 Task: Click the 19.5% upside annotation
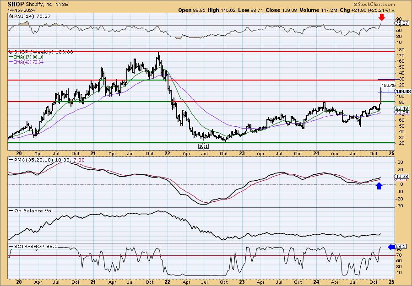click(x=388, y=86)
